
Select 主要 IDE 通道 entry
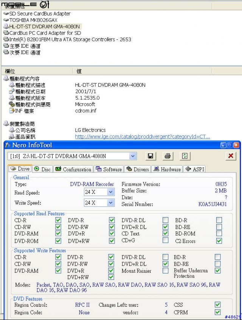click(x=25, y=46)
